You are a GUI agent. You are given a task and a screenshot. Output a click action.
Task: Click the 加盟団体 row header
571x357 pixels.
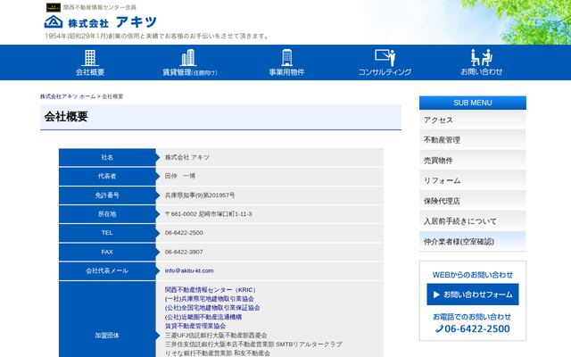tap(107, 336)
